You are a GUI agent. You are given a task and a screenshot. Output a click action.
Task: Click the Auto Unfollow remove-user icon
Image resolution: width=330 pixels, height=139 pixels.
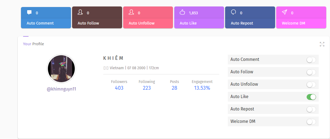(x=131, y=12)
